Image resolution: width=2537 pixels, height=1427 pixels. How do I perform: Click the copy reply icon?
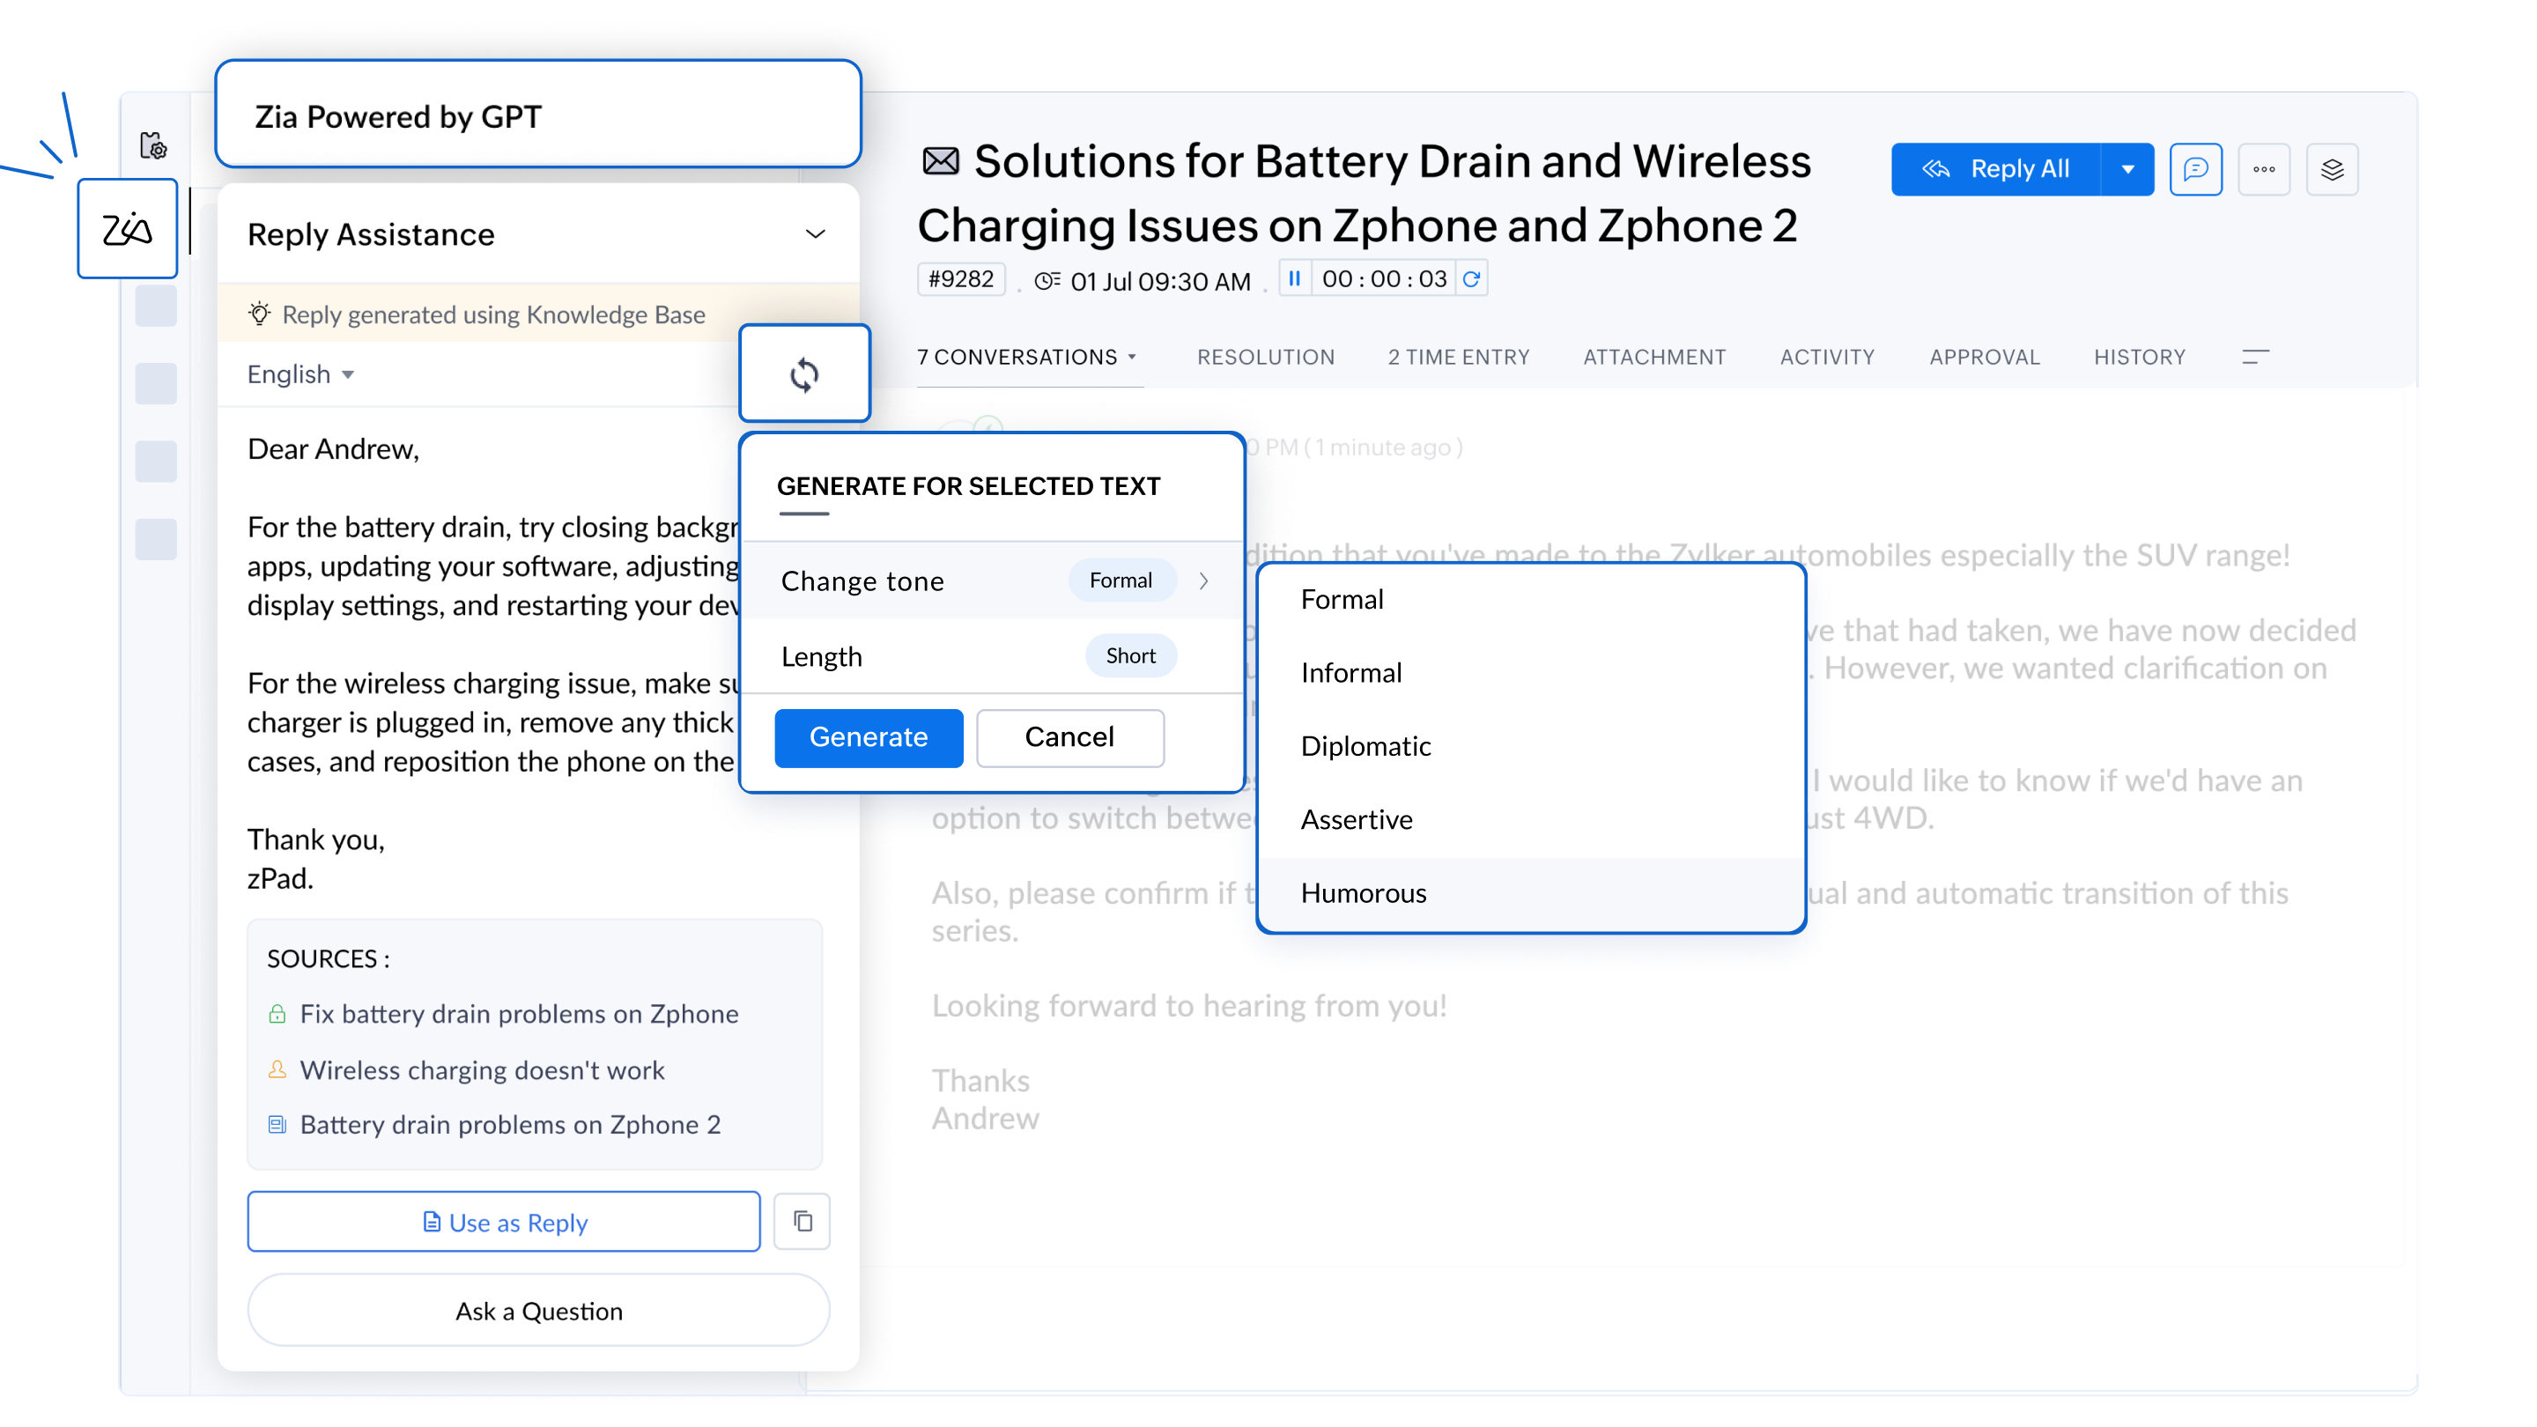[x=802, y=1221]
